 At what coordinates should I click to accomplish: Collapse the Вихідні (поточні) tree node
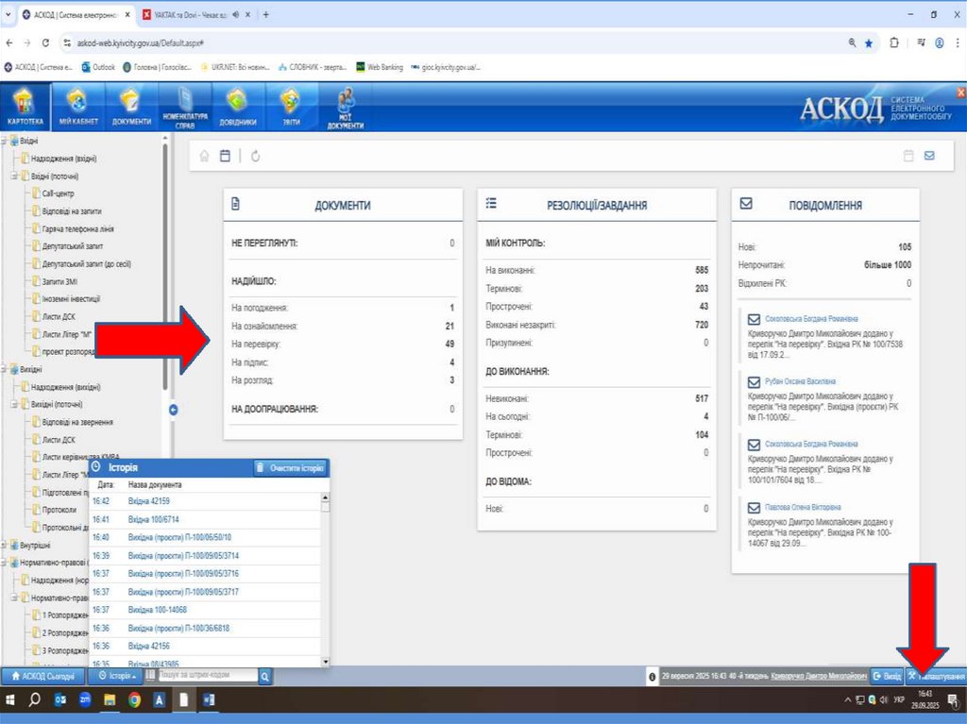click(15, 405)
